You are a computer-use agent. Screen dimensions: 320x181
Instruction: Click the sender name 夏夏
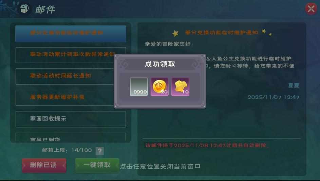(294, 85)
